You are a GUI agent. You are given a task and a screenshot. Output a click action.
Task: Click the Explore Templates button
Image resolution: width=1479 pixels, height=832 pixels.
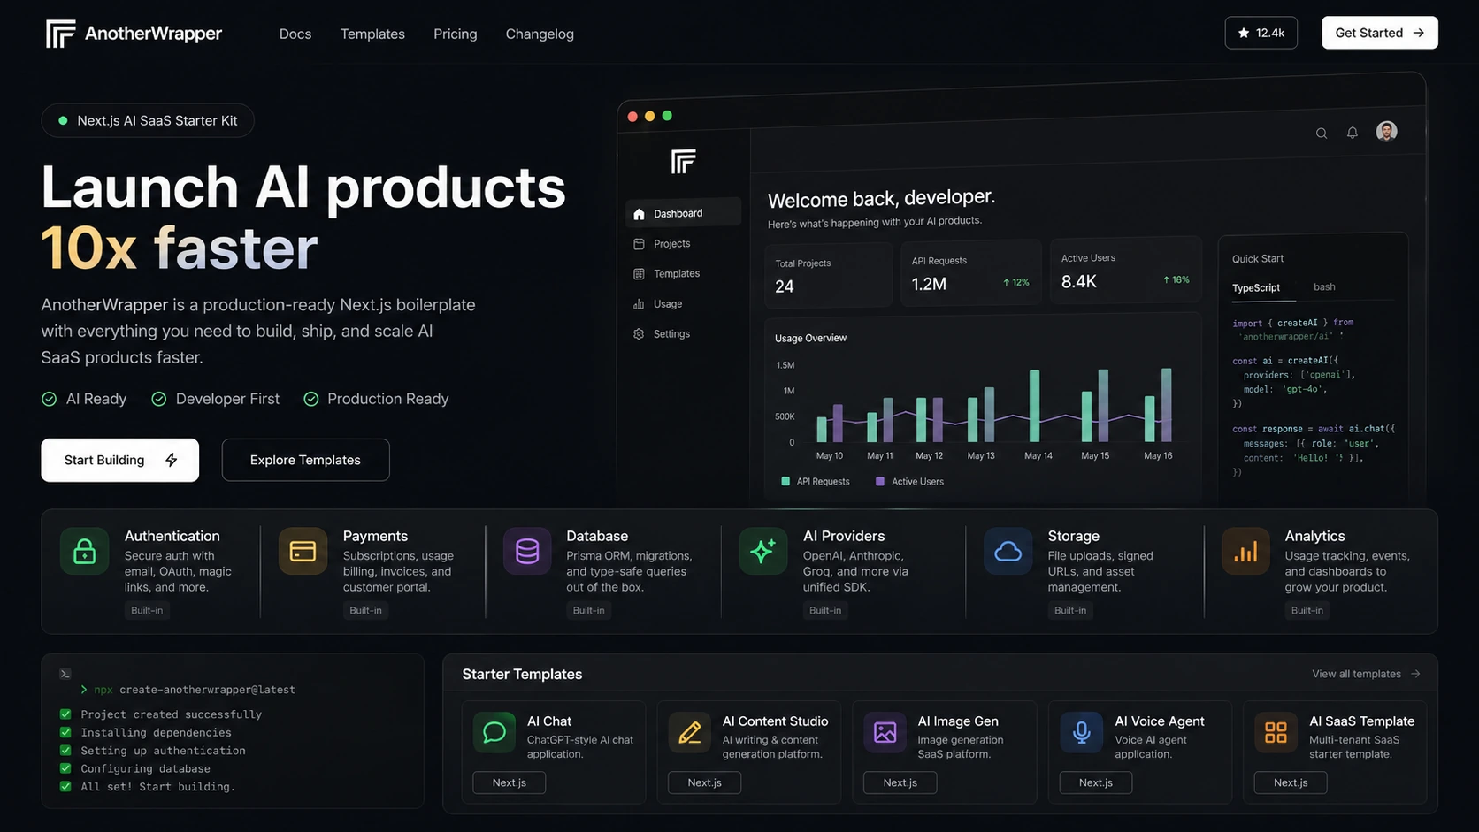coord(306,460)
